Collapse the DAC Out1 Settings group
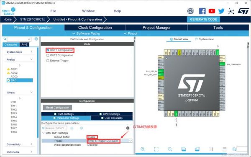 point(43,133)
